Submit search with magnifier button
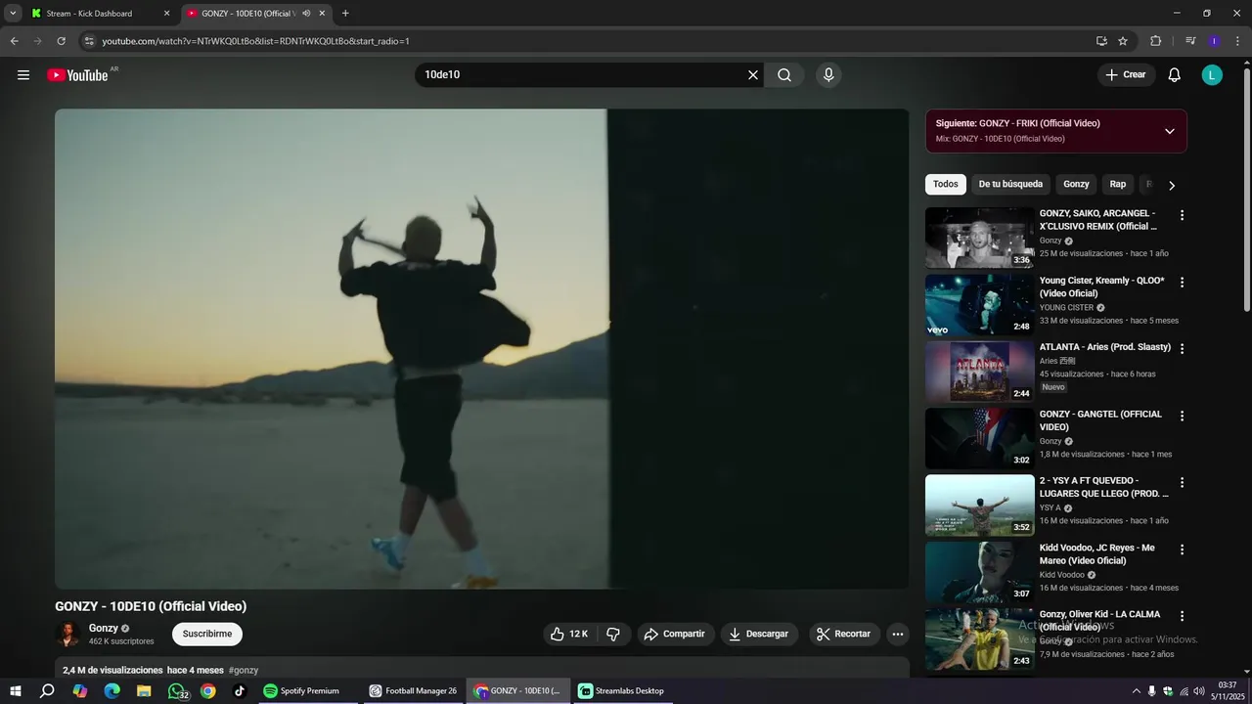This screenshot has height=704, width=1252. click(784, 75)
